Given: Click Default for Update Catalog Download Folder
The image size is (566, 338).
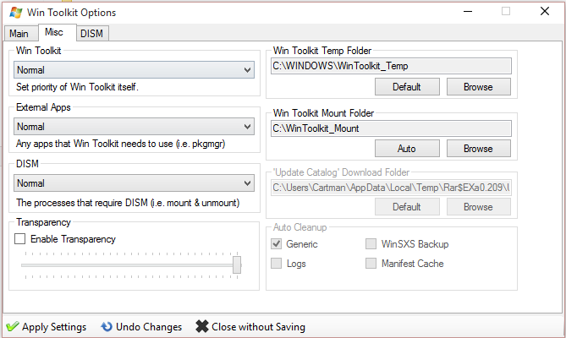Looking at the screenshot, I should pos(407,207).
